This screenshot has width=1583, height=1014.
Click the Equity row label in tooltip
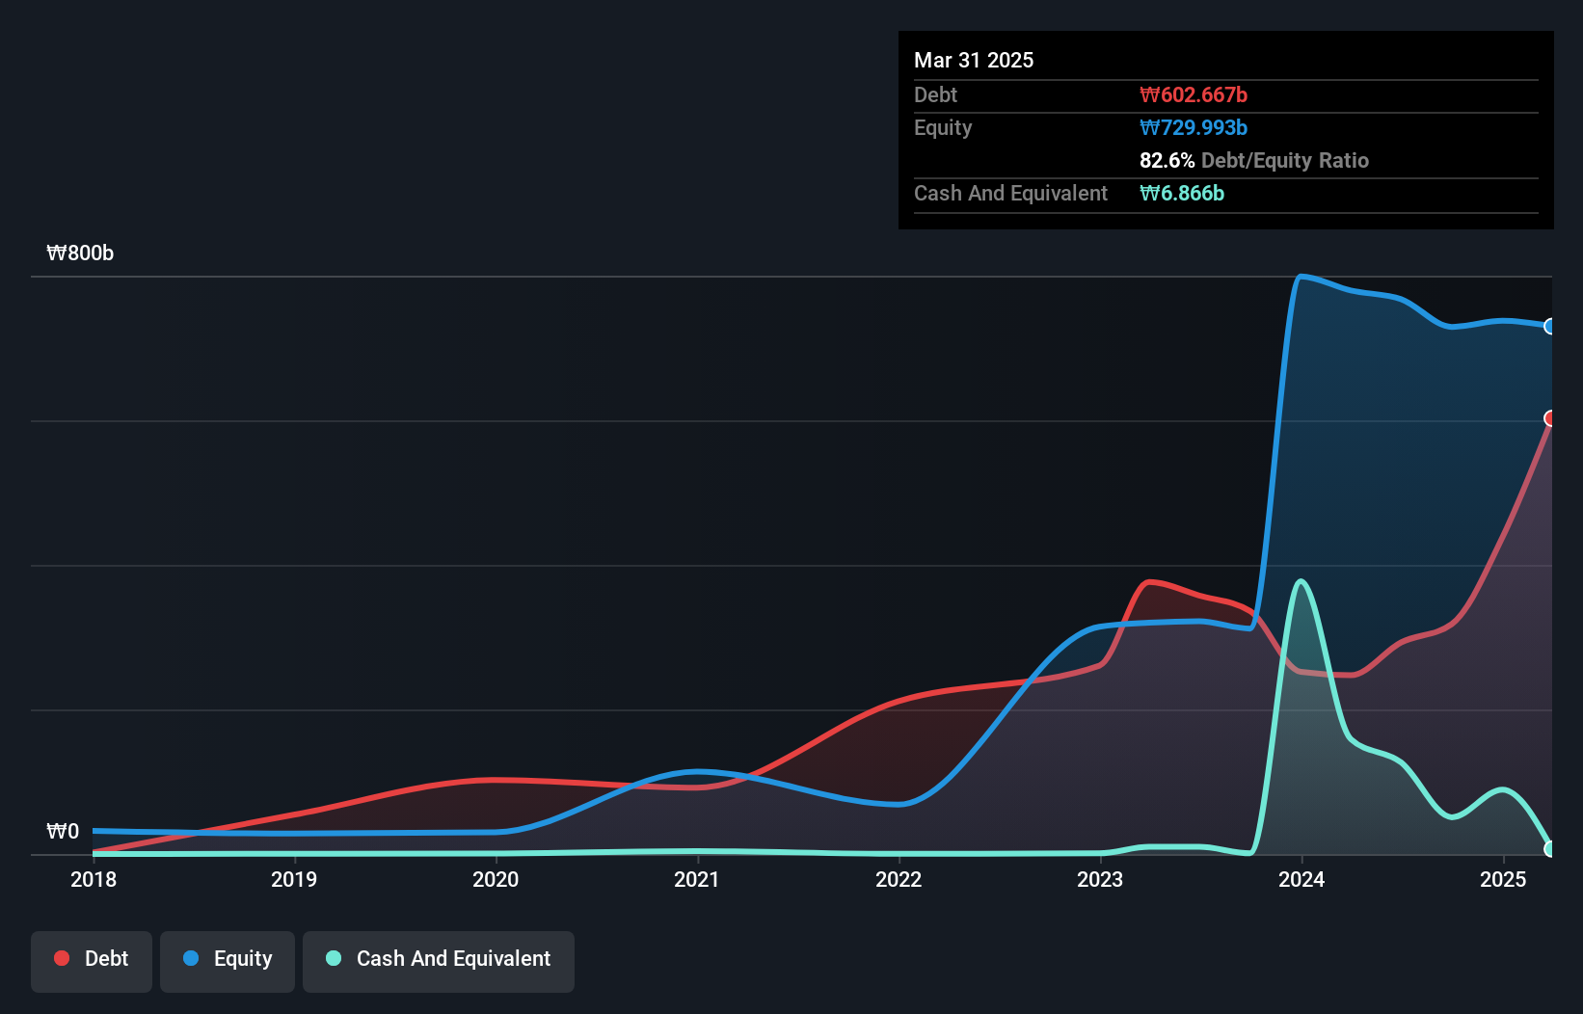[943, 128]
